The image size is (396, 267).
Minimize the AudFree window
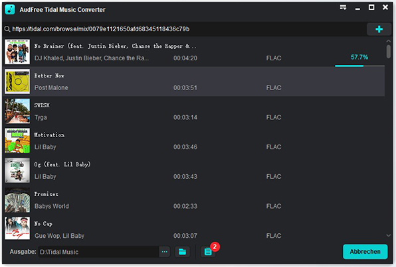[357, 9]
